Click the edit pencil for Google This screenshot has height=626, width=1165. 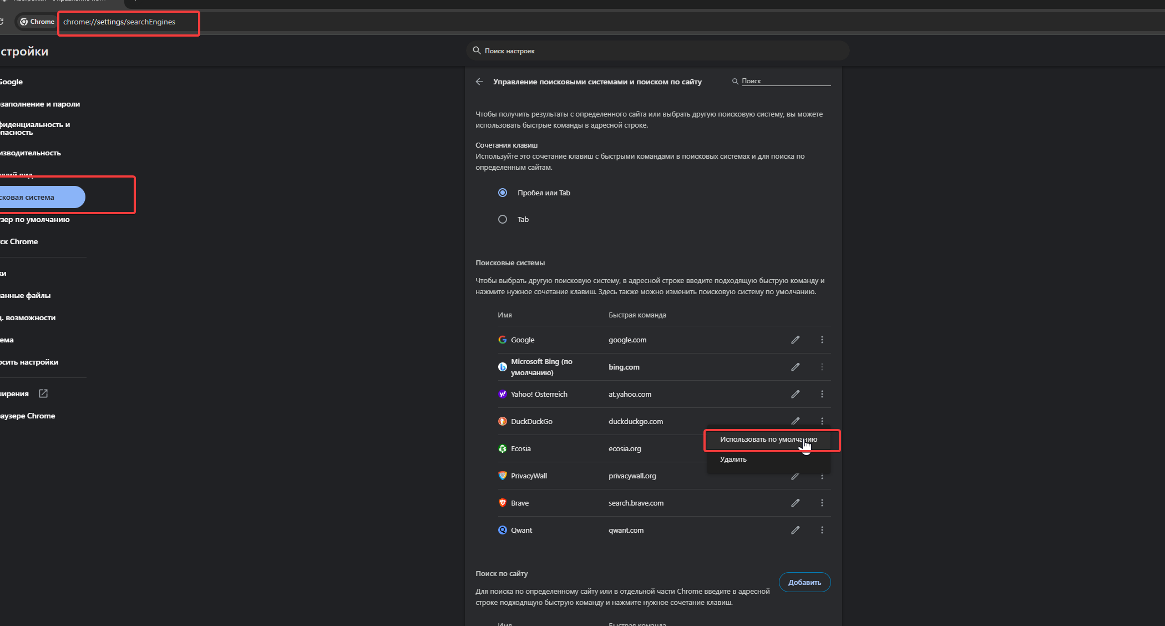pos(795,340)
